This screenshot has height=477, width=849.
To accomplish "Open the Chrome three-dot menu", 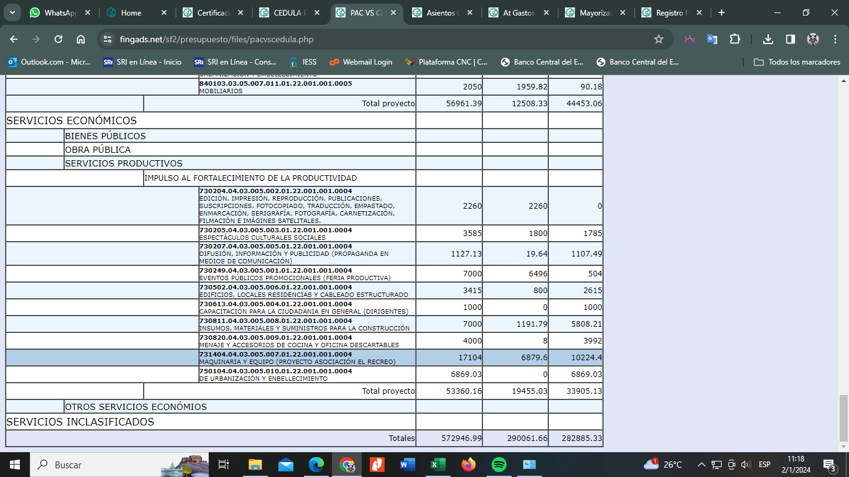I will [x=835, y=39].
